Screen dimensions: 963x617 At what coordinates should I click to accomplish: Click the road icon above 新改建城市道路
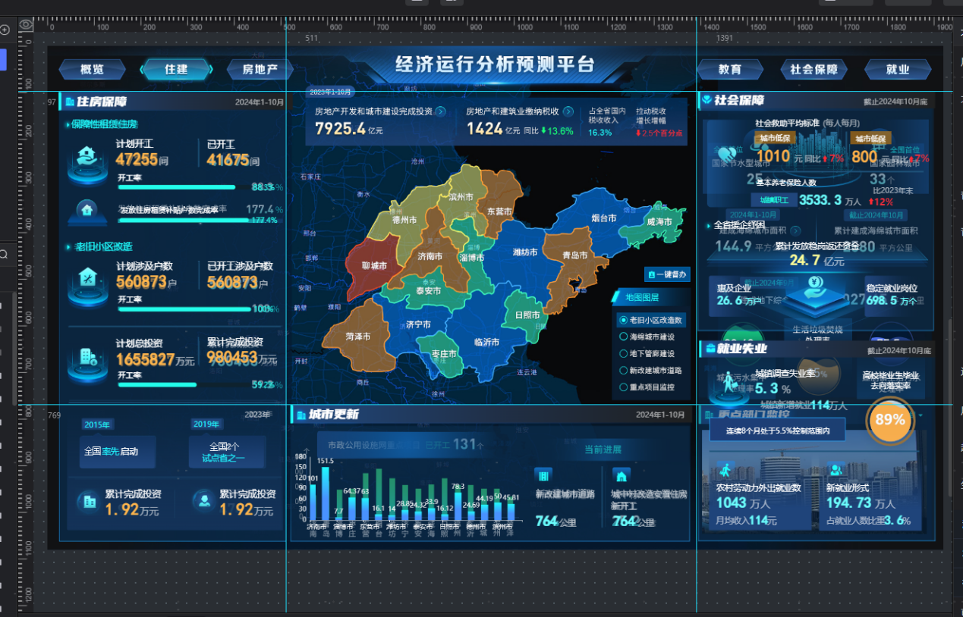pos(543,475)
